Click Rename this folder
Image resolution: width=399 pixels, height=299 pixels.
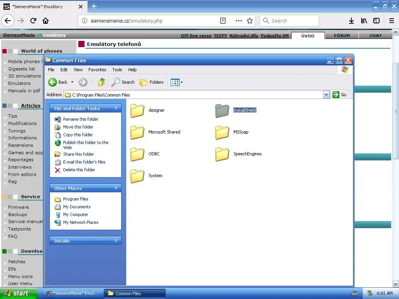click(x=81, y=119)
